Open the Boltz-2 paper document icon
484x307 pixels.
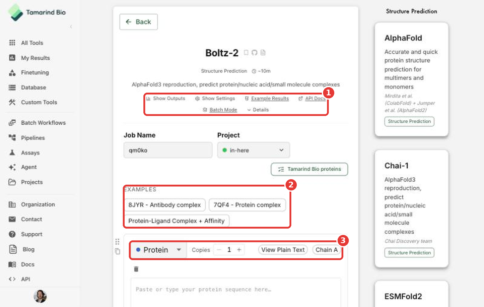pos(263,53)
